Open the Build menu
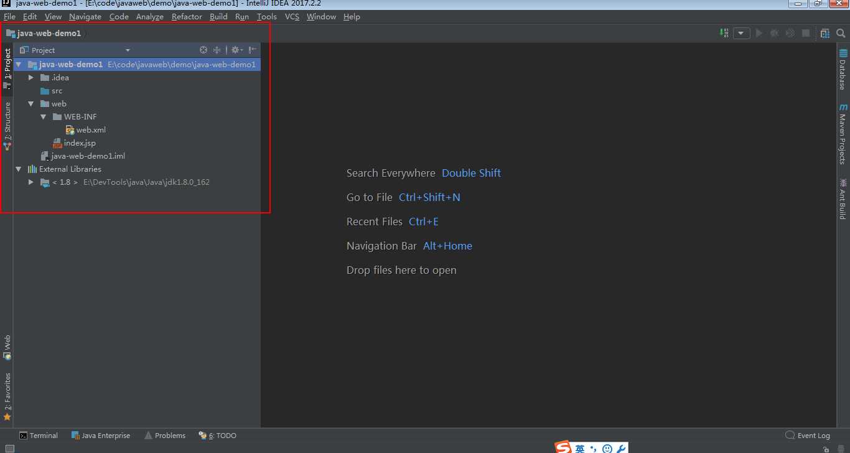The width and height of the screenshot is (850, 453). coord(218,17)
